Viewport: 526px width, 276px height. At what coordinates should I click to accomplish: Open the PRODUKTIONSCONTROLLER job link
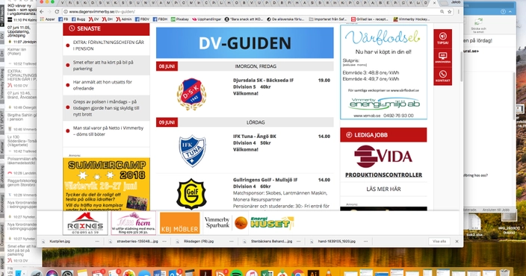[x=384, y=175]
